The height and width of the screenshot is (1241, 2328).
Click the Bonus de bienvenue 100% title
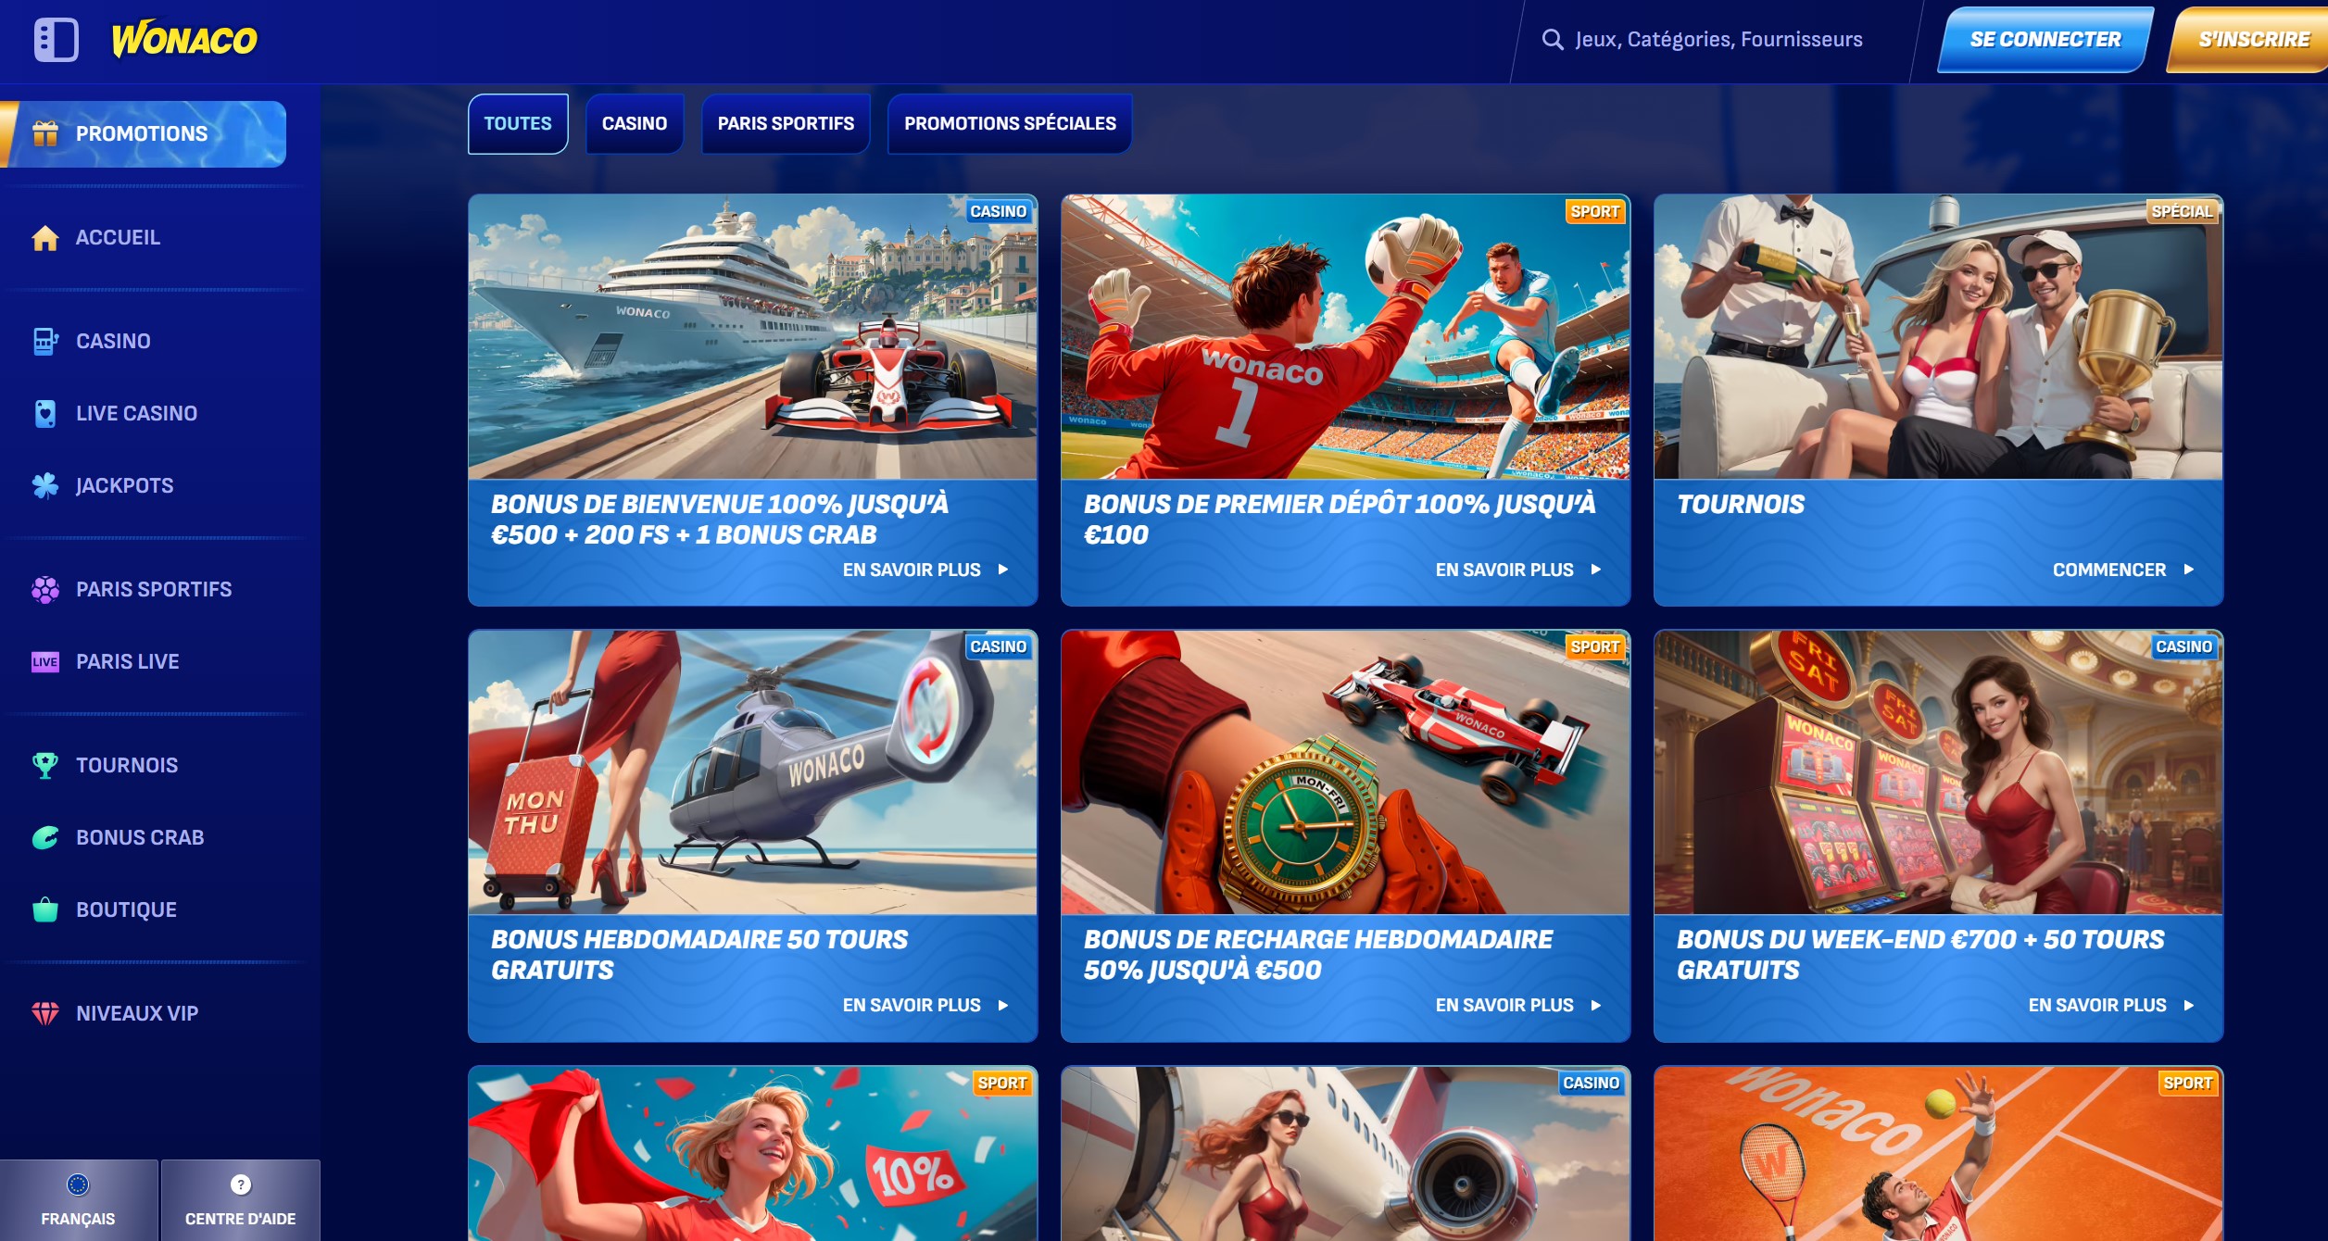point(720,520)
